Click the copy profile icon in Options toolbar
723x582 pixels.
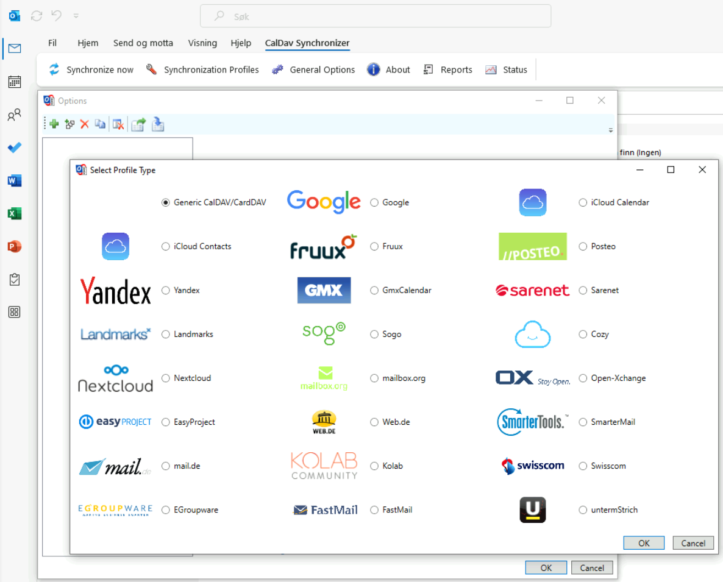tap(100, 124)
